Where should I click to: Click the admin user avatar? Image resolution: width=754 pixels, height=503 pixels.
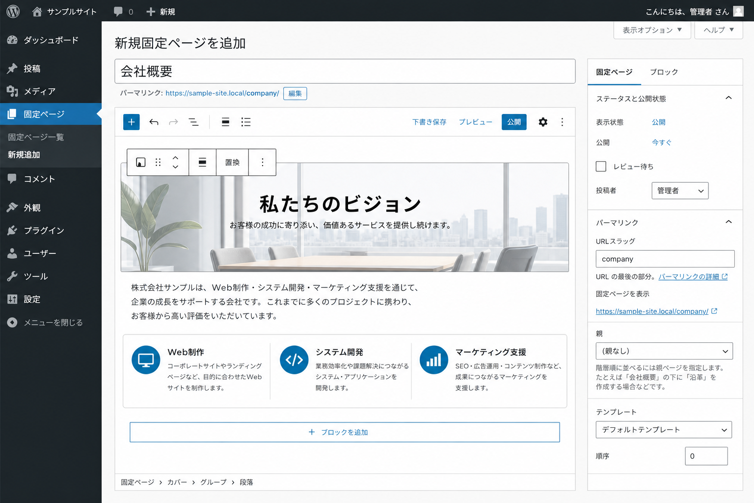[x=738, y=11]
